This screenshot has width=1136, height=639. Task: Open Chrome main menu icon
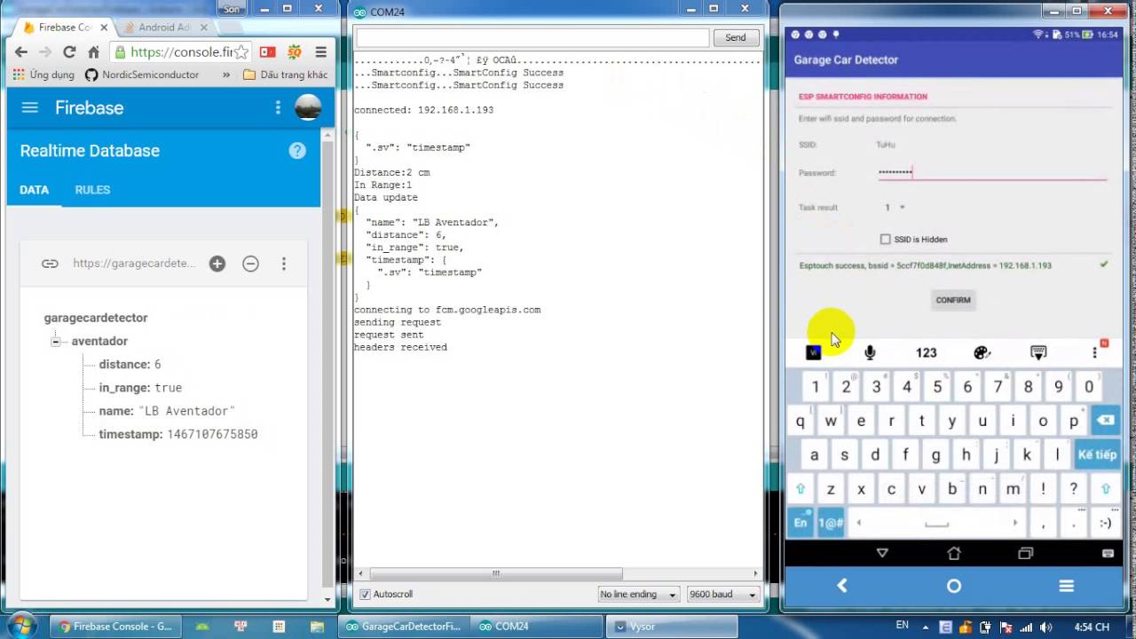[320, 52]
